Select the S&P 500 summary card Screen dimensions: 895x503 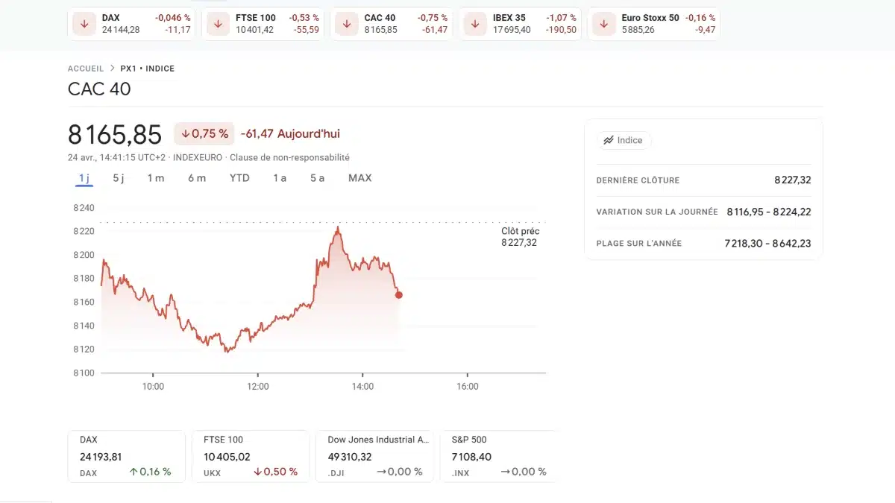coord(496,455)
